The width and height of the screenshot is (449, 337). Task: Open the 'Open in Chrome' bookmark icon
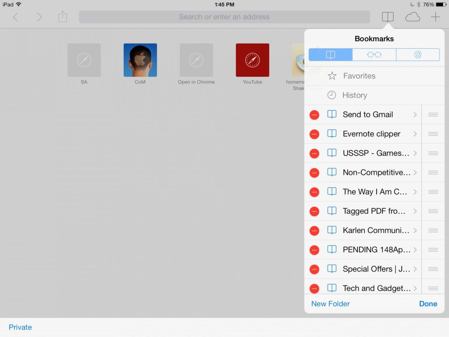pyautogui.click(x=196, y=60)
